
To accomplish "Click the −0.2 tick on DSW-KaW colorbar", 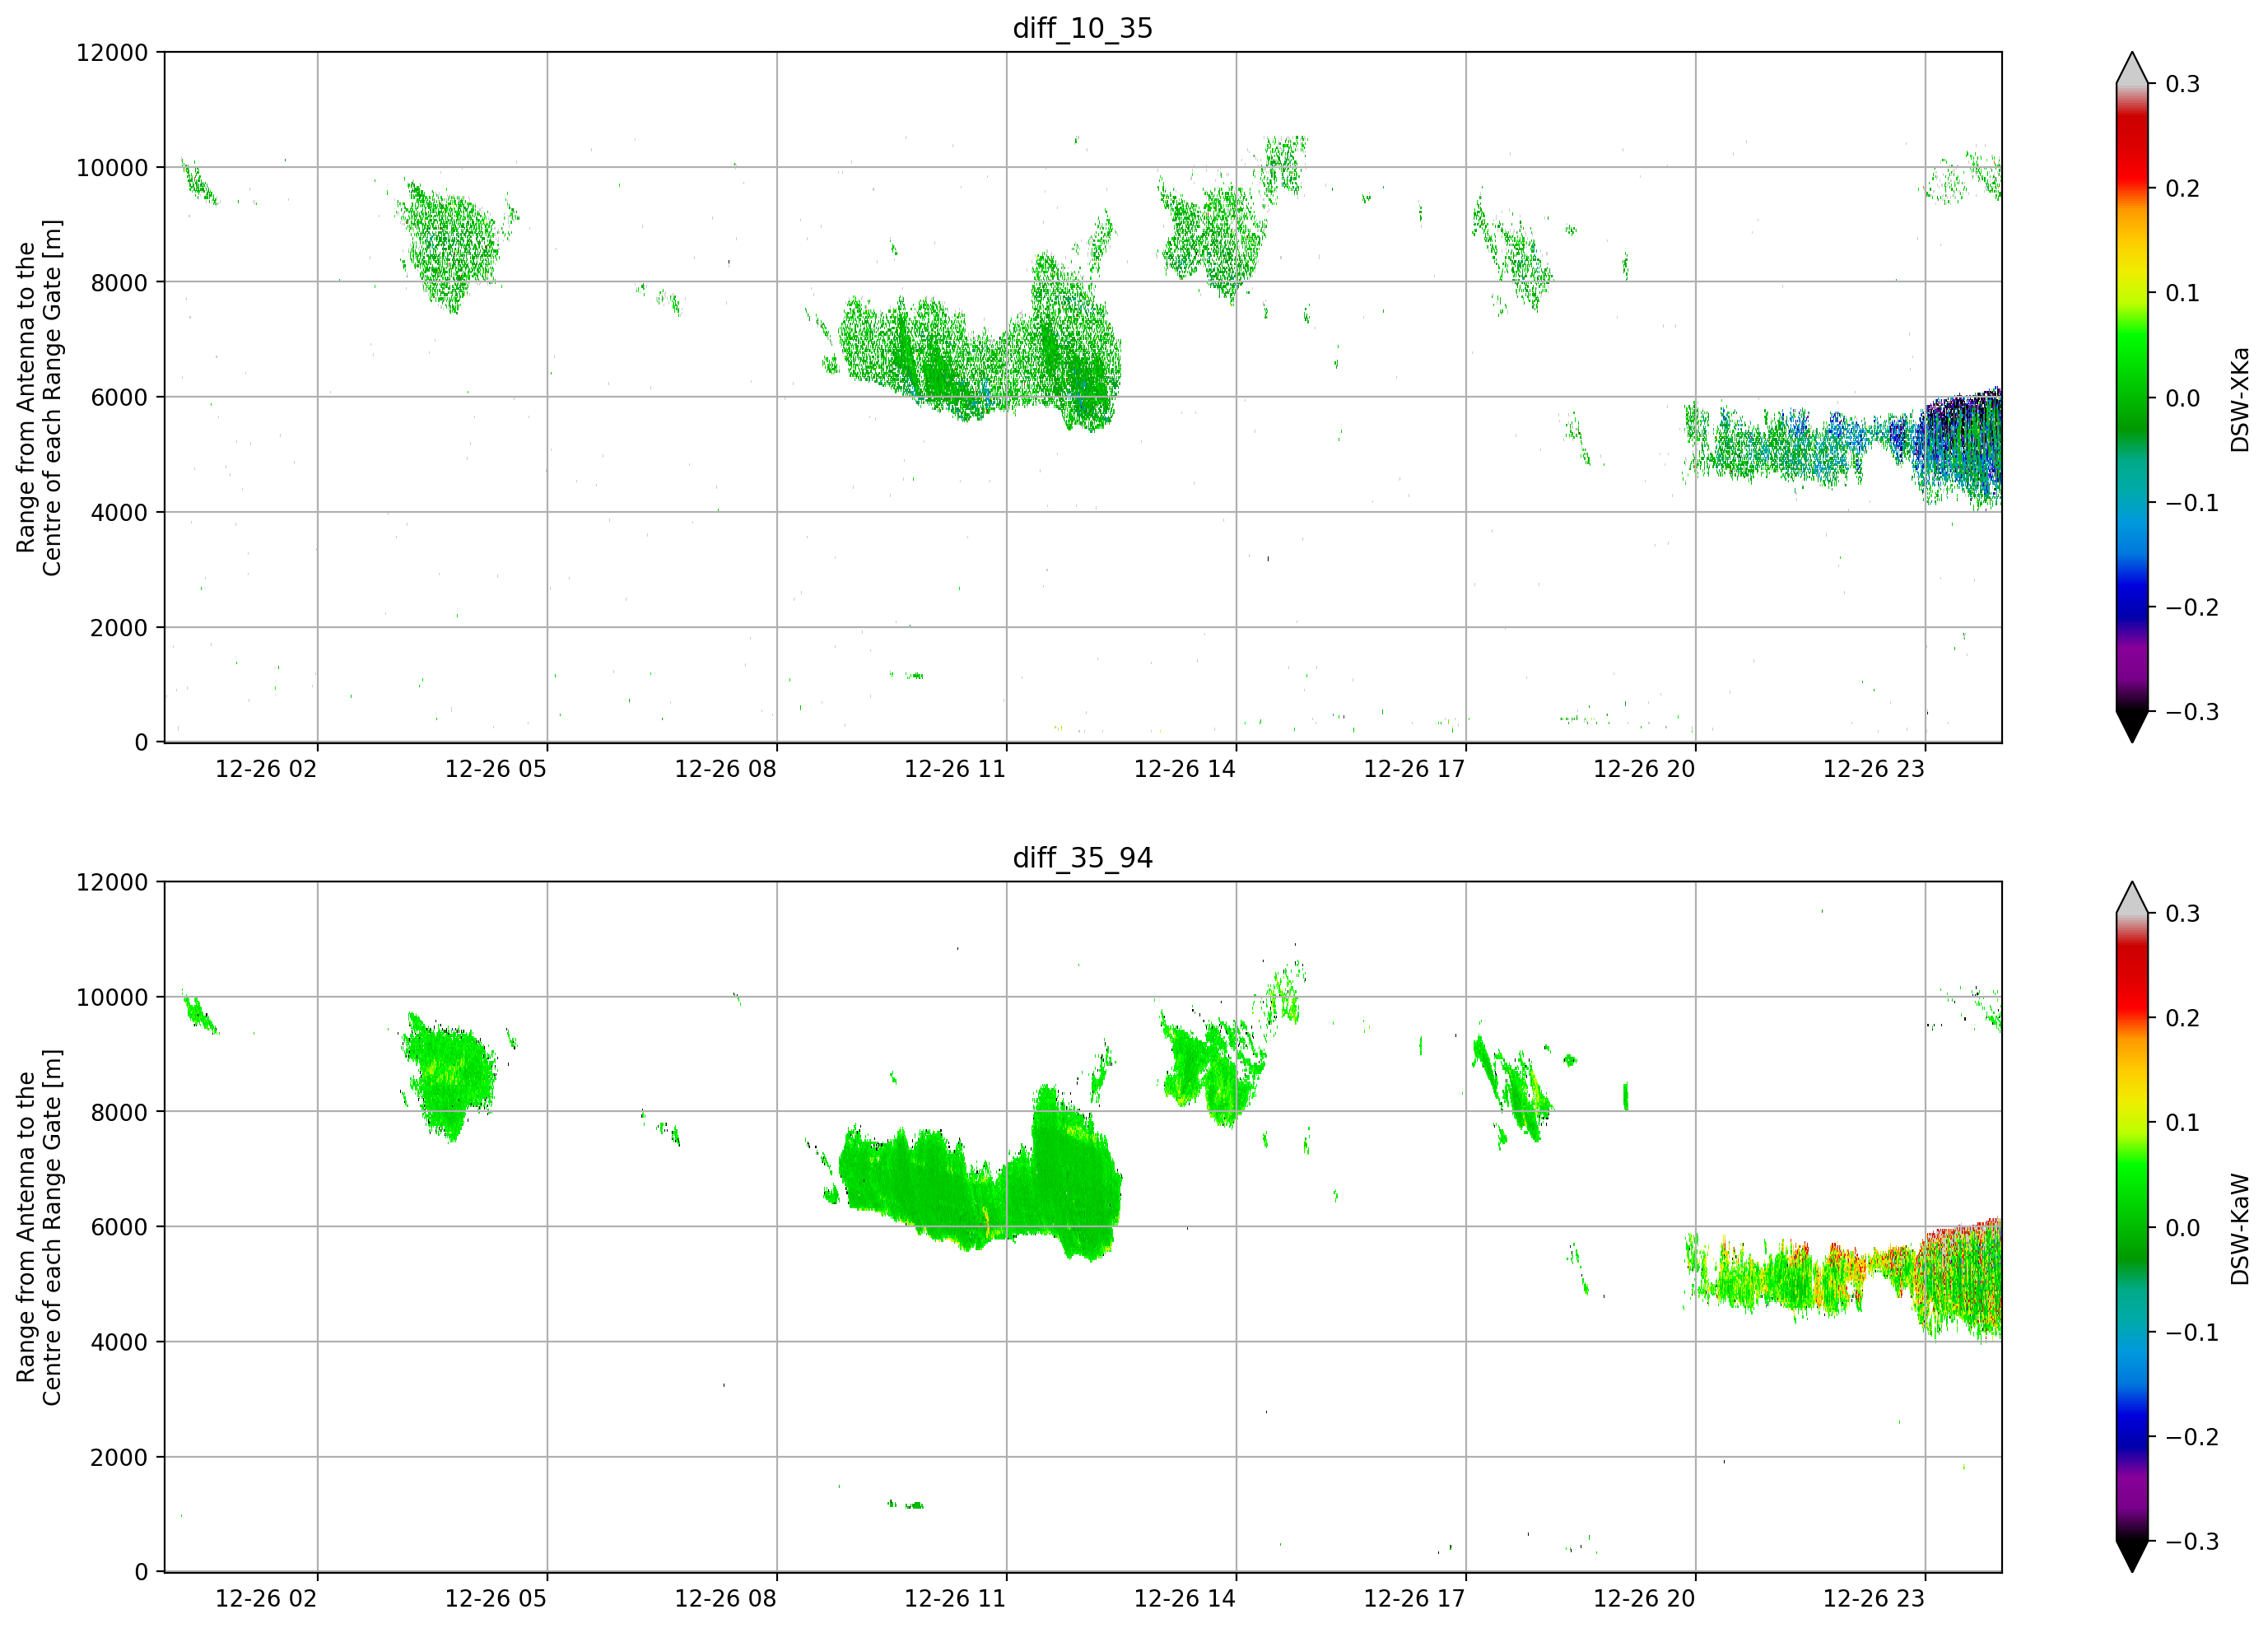I will click(x=2192, y=1437).
